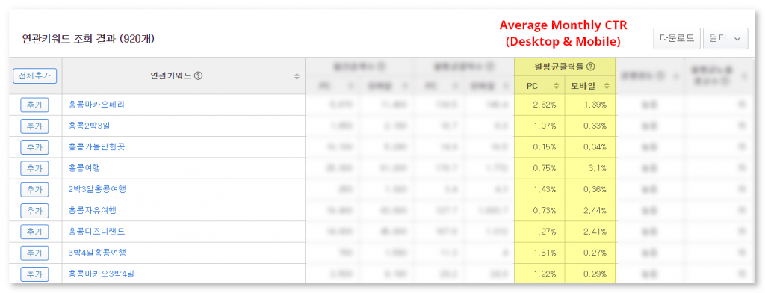Open the 홍콩가볼만한곳 keyword link
The width and height of the screenshot is (765, 293).
96,147
